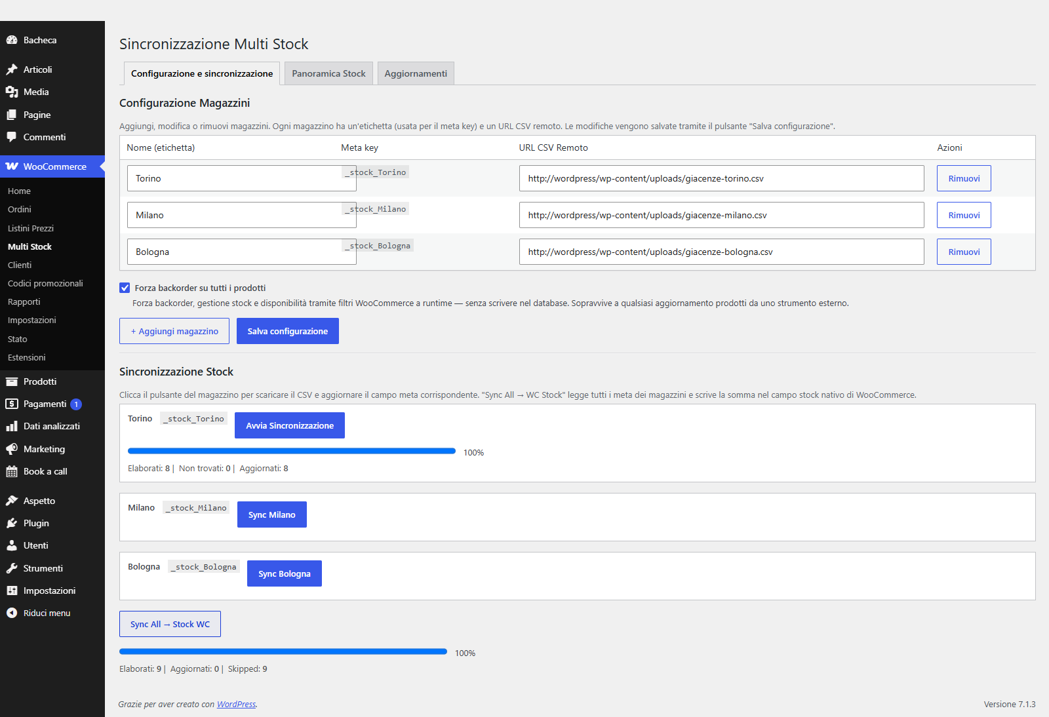Viewport: 1049px width, 717px height.
Task: Open the WordPress footer link
Action: point(236,705)
